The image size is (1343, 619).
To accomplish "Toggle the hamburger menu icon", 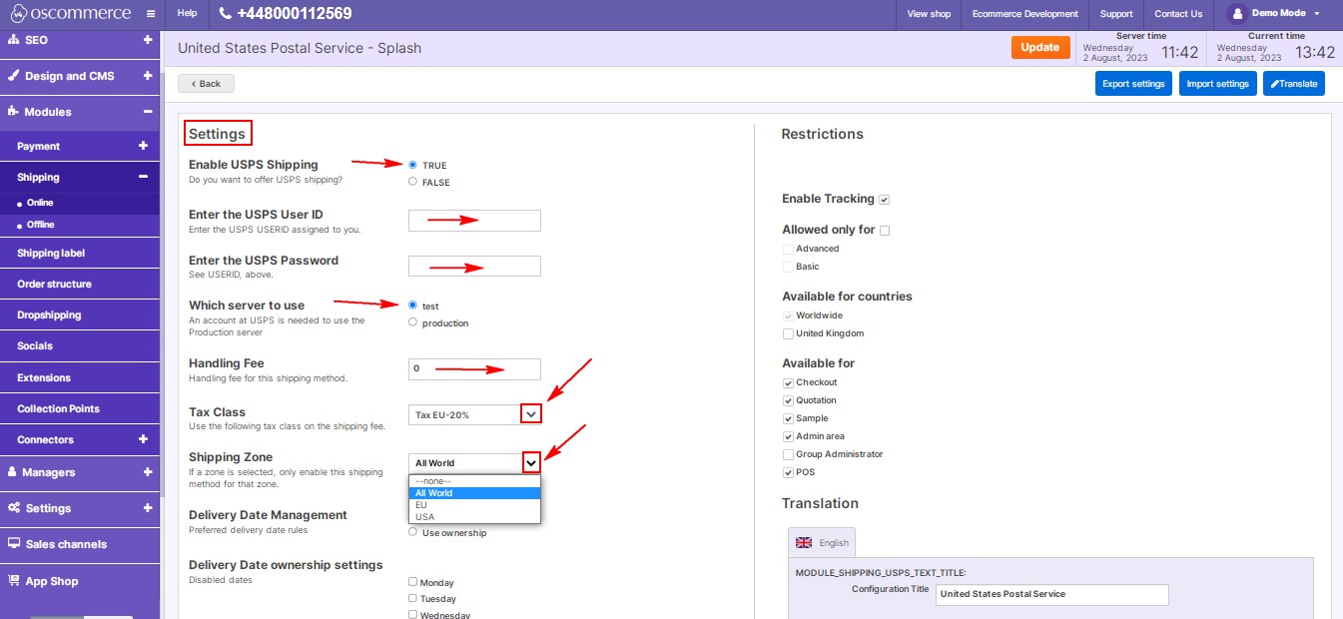I will [150, 14].
